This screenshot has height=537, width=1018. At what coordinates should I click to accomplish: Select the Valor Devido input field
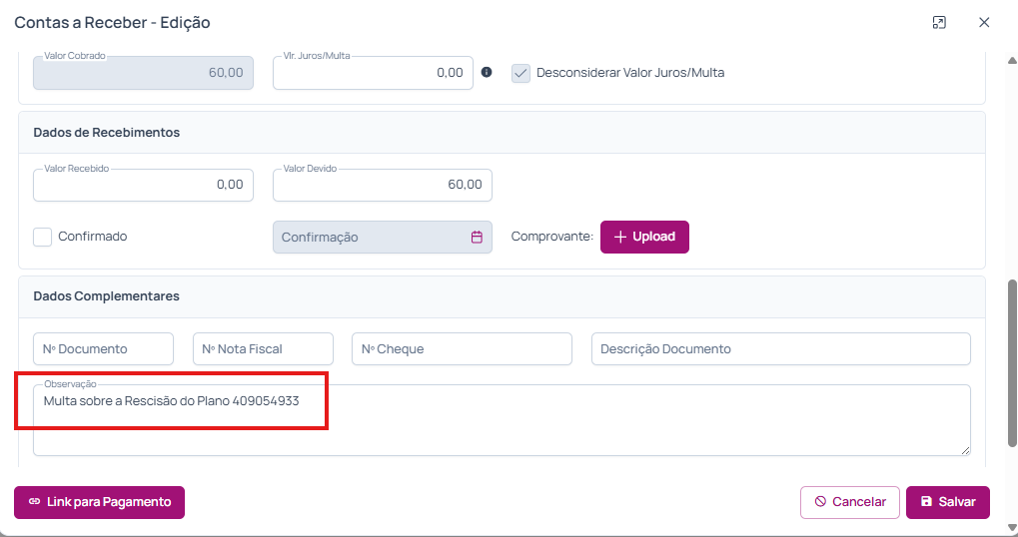pyautogui.click(x=382, y=185)
